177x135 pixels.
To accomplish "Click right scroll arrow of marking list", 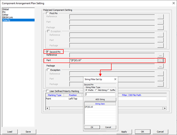I will click(165, 108).
